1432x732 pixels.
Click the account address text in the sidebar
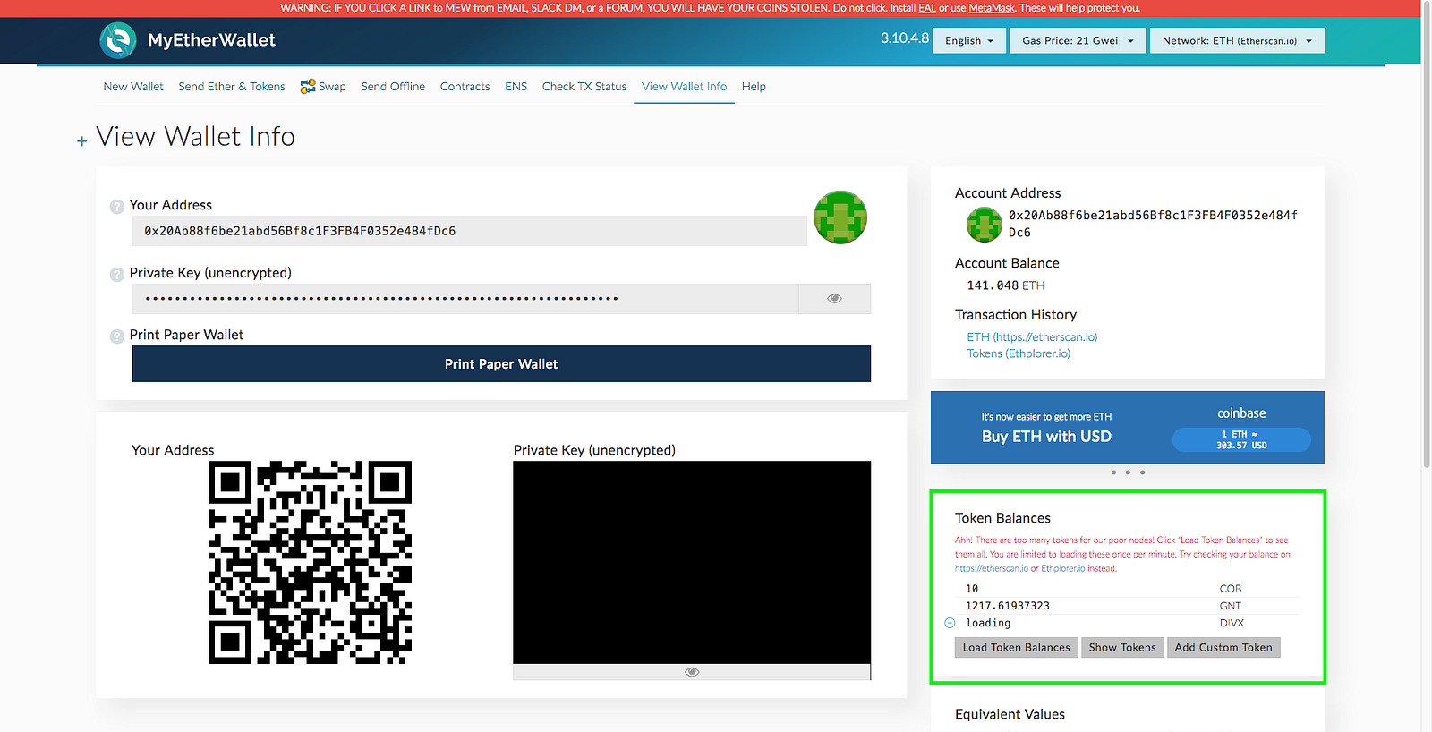click(x=1153, y=224)
